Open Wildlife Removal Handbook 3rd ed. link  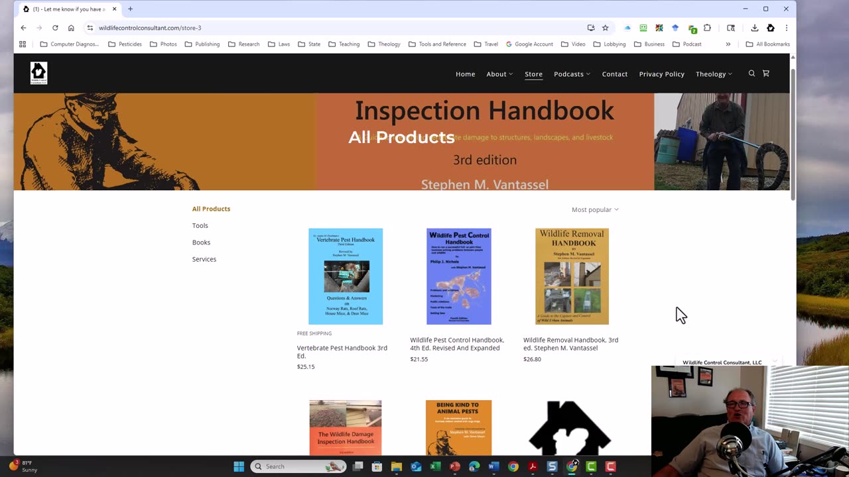[570, 344]
